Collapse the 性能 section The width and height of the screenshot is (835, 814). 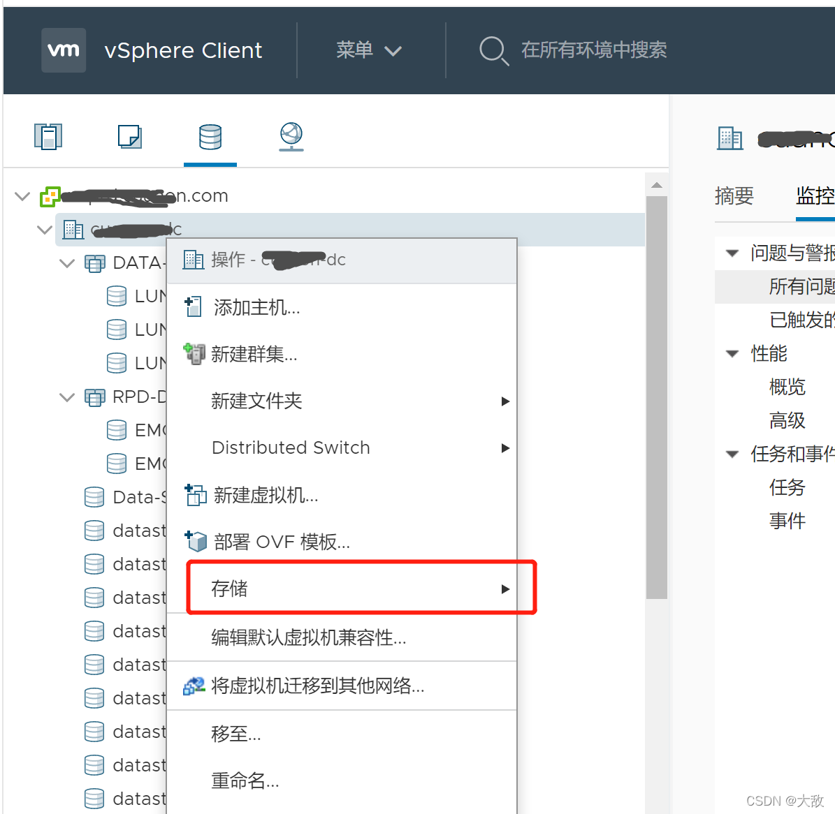coord(732,354)
